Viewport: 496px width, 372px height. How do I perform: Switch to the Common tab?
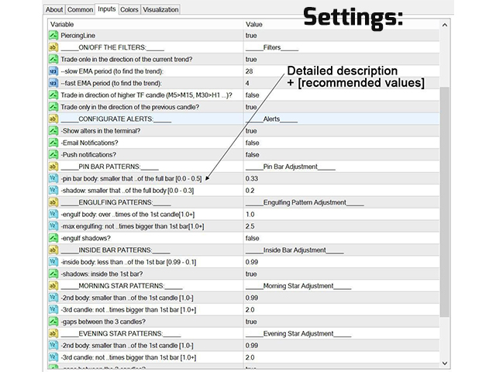coord(80,9)
